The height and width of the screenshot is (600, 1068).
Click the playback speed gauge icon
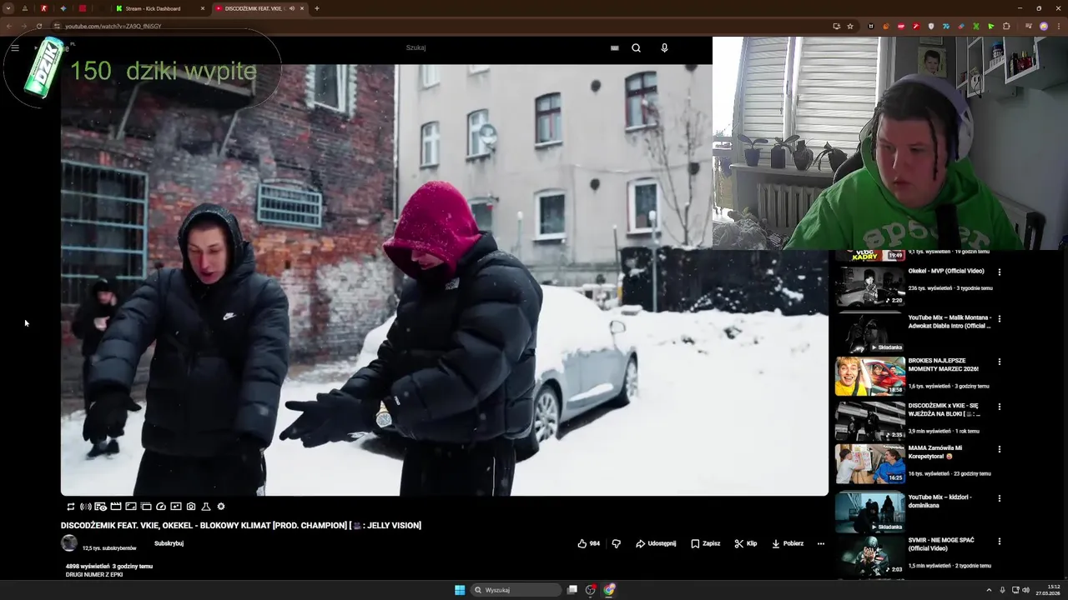pos(161,507)
